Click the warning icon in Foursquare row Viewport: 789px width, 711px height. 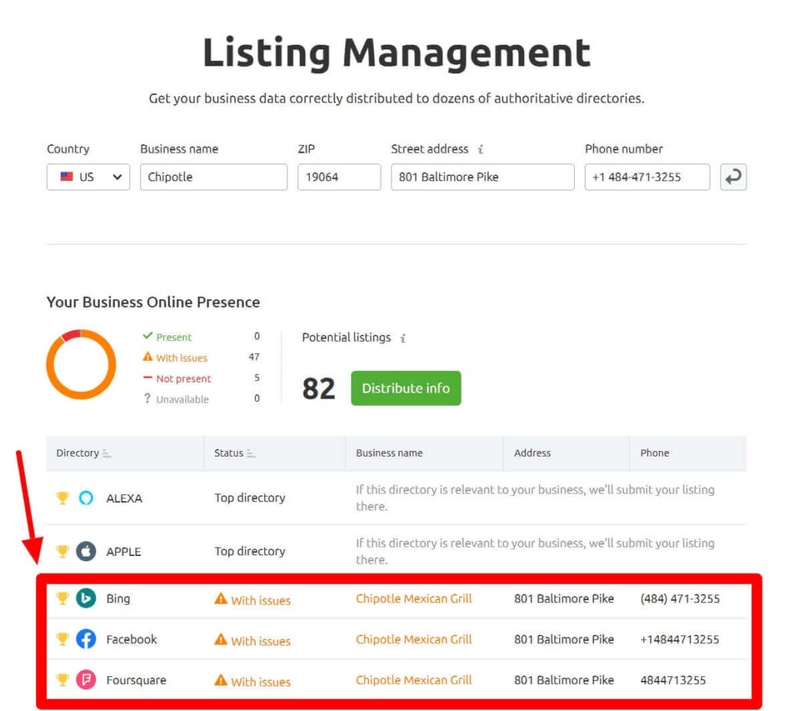click(220, 680)
